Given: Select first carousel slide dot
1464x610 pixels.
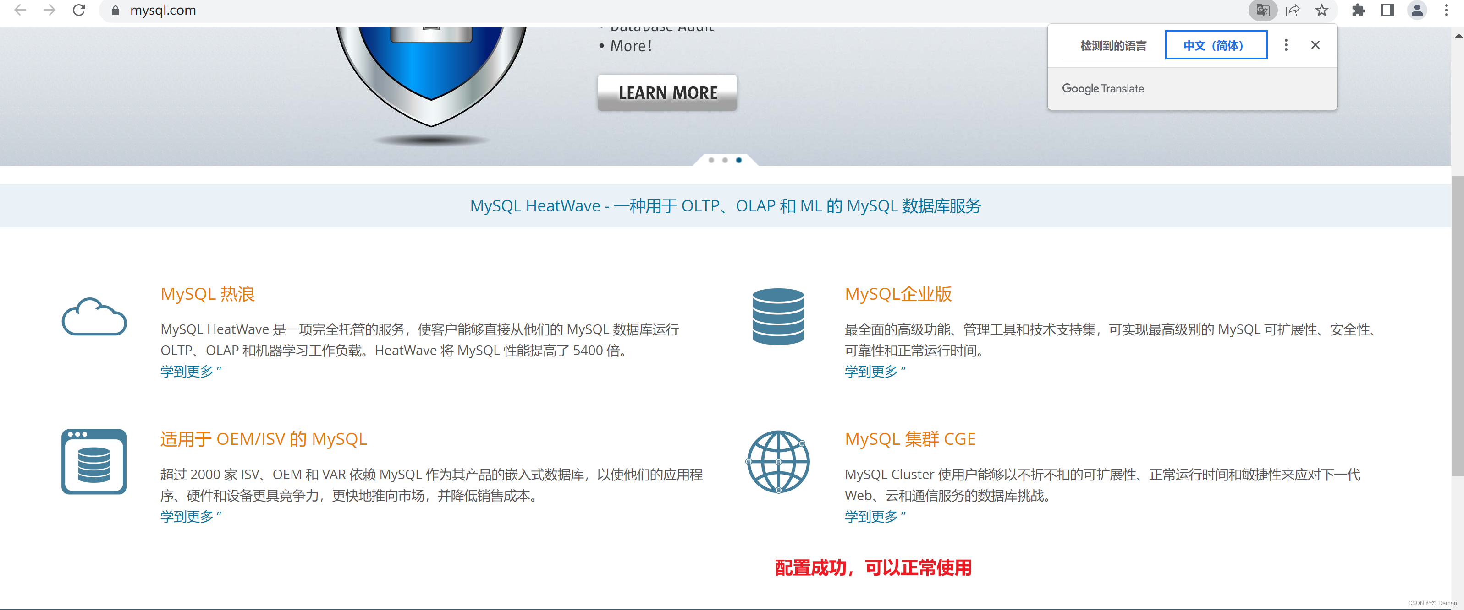Looking at the screenshot, I should (x=711, y=160).
